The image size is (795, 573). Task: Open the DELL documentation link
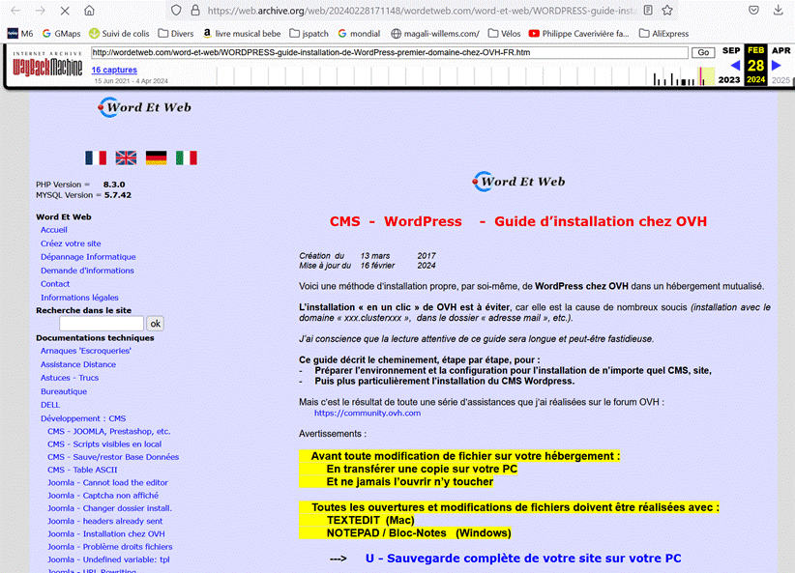[50, 405]
